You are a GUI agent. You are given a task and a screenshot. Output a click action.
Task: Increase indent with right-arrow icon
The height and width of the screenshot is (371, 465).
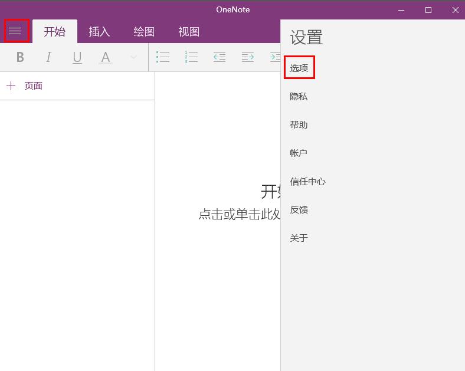(x=248, y=57)
